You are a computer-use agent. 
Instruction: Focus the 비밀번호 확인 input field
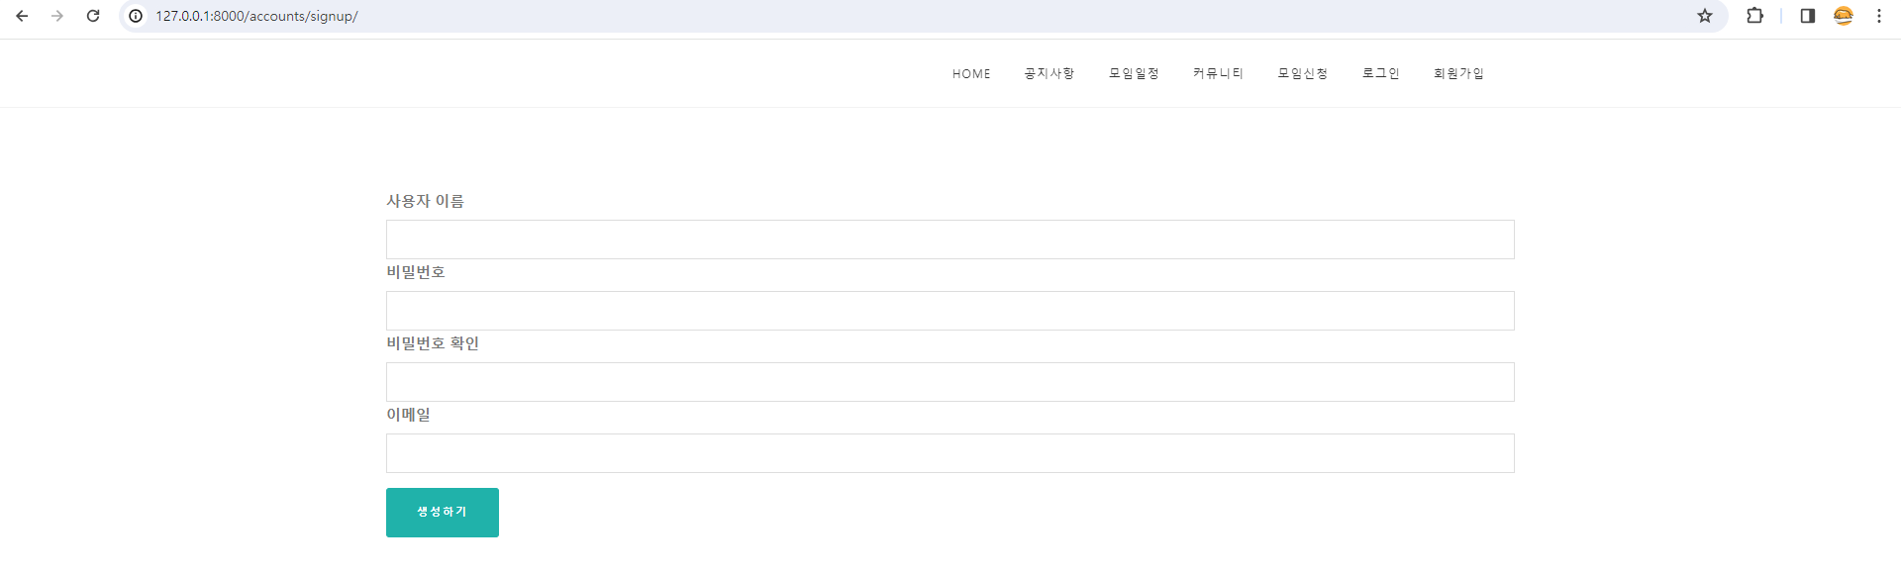(x=950, y=382)
